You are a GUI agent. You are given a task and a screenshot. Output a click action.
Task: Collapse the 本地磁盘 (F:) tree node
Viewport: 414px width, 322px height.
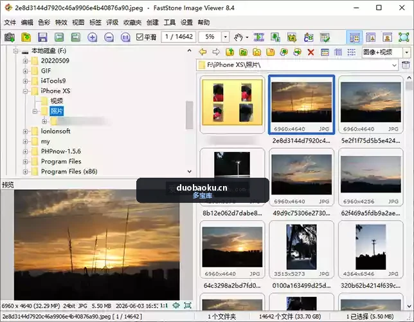(15, 51)
